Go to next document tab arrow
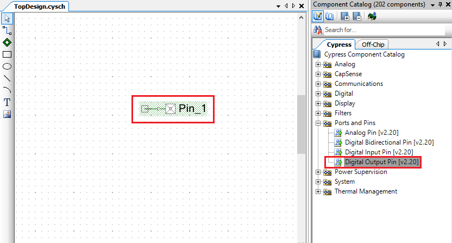 pyautogui.click(x=293, y=6)
